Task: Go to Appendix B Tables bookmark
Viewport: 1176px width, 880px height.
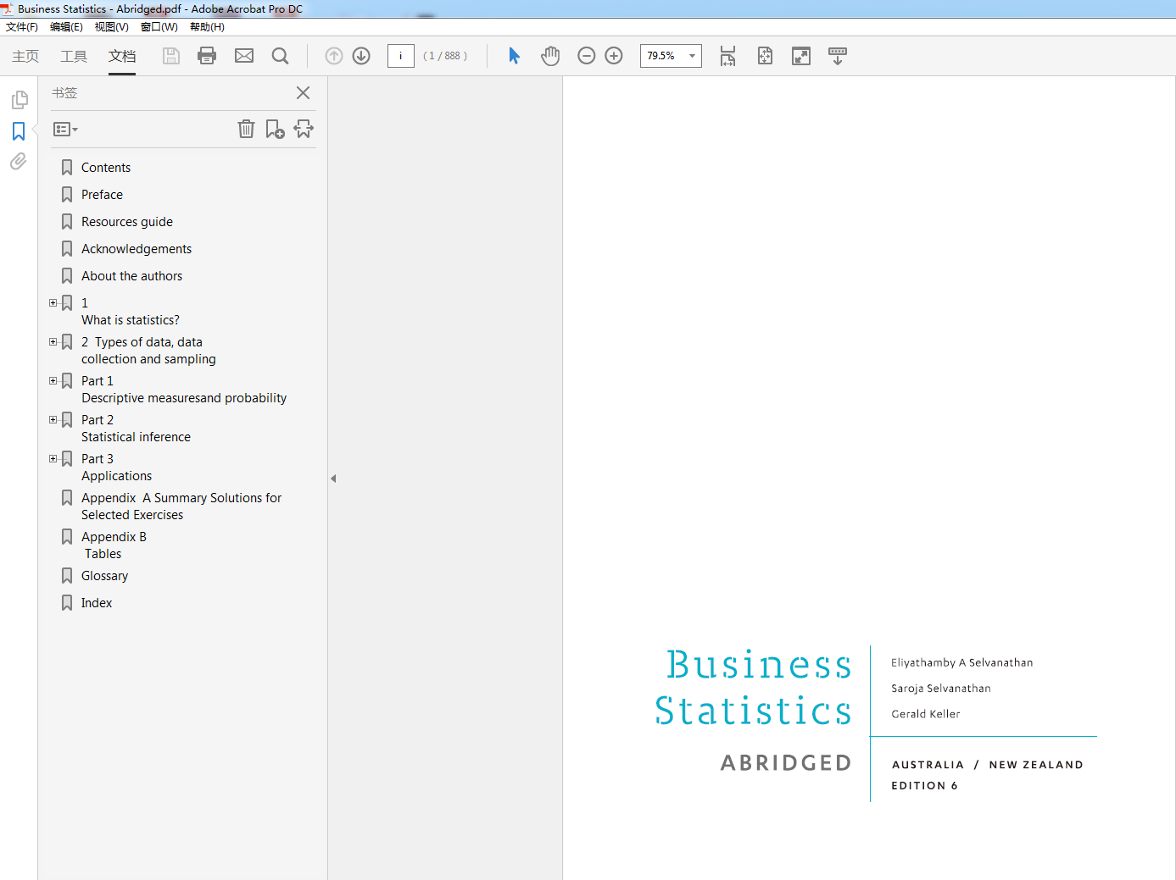Action: (x=114, y=545)
